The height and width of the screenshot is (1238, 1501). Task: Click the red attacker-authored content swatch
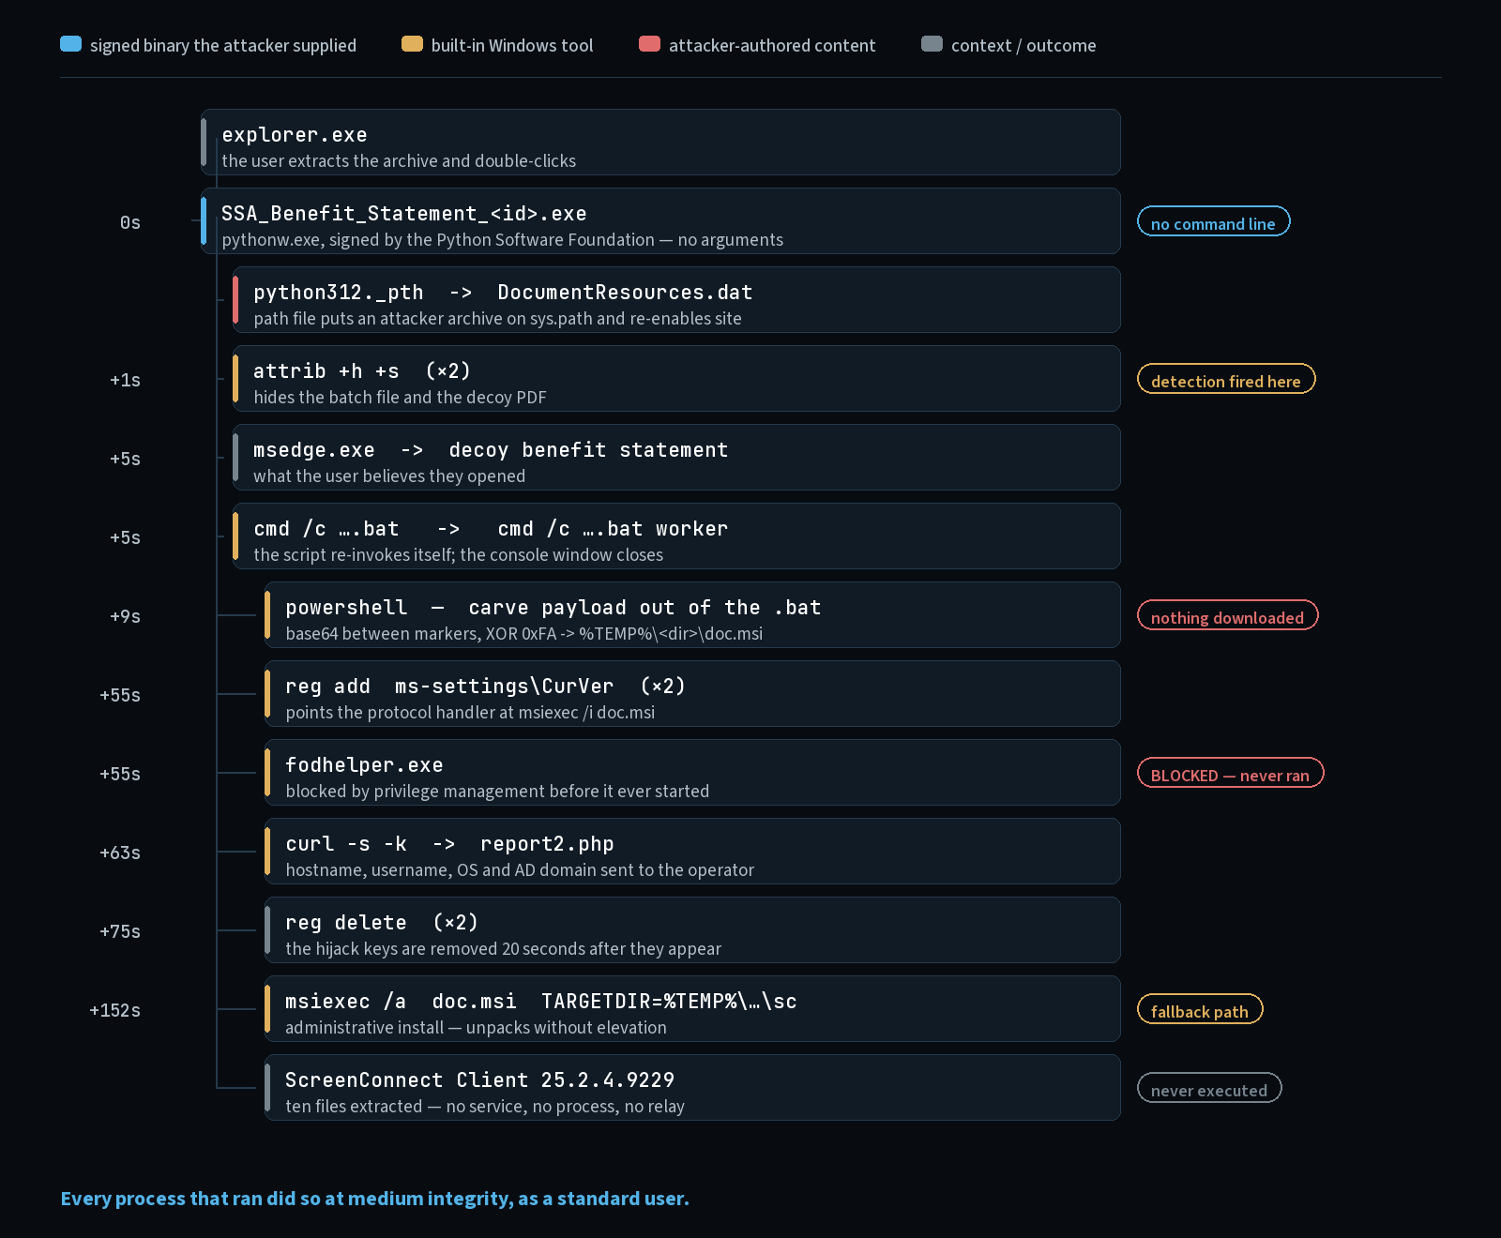coord(649,44)
